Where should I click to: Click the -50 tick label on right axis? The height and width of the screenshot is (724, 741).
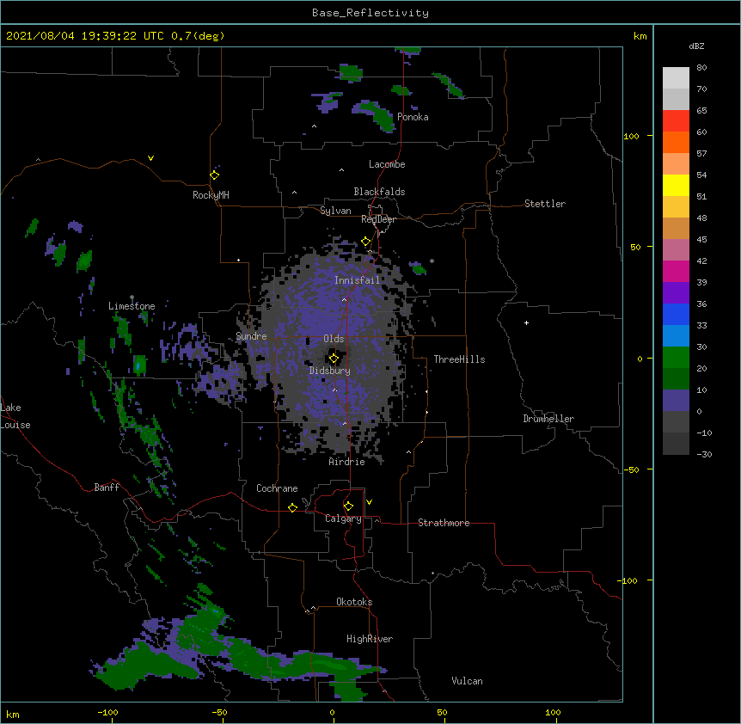(631, 469)
